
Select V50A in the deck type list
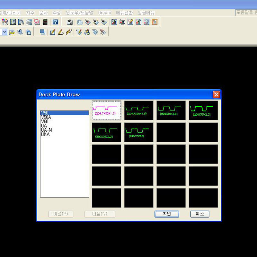pos(46,117)
